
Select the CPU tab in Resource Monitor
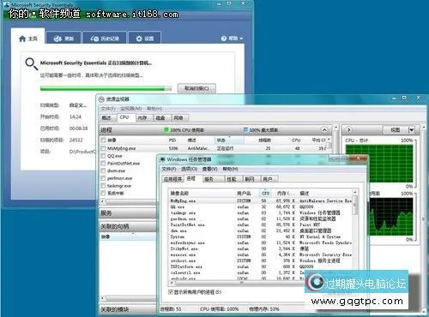pyautogui.click(x=124, y=117)
